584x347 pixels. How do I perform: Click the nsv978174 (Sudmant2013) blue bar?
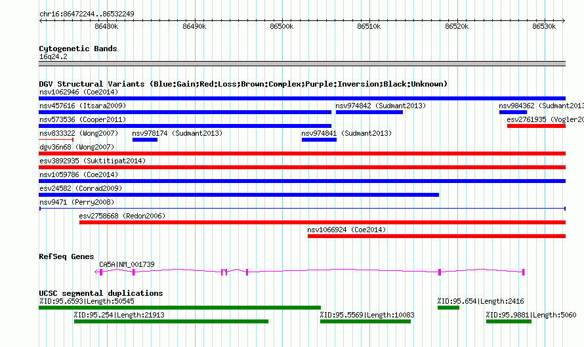145,140
